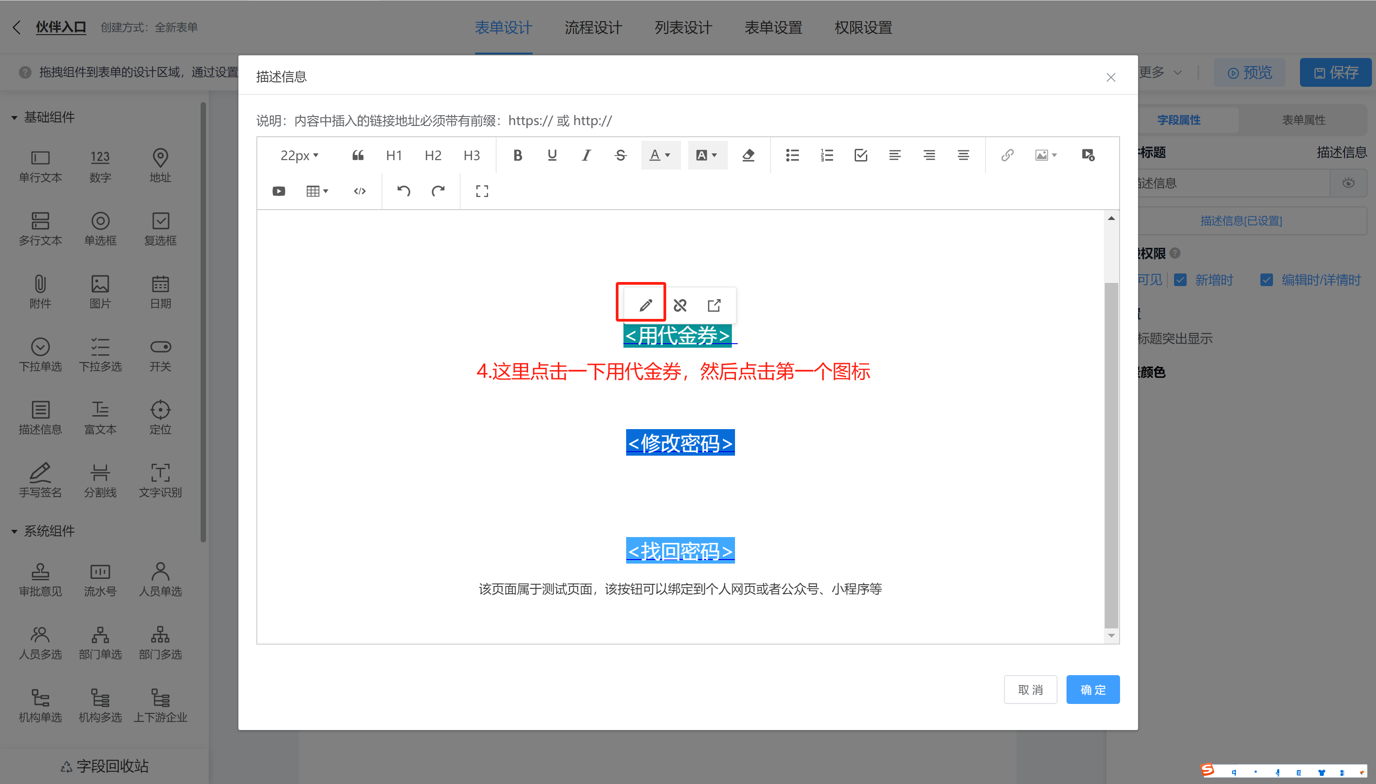Viewport: 1376px width, 784px height.
Task: Click the unlink icon in link popup
Action: point(680,305)
